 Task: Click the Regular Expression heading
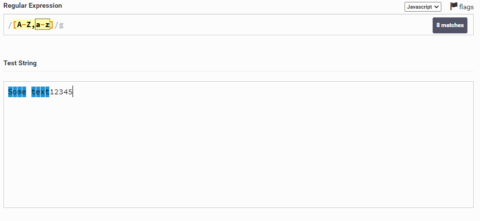32,5
